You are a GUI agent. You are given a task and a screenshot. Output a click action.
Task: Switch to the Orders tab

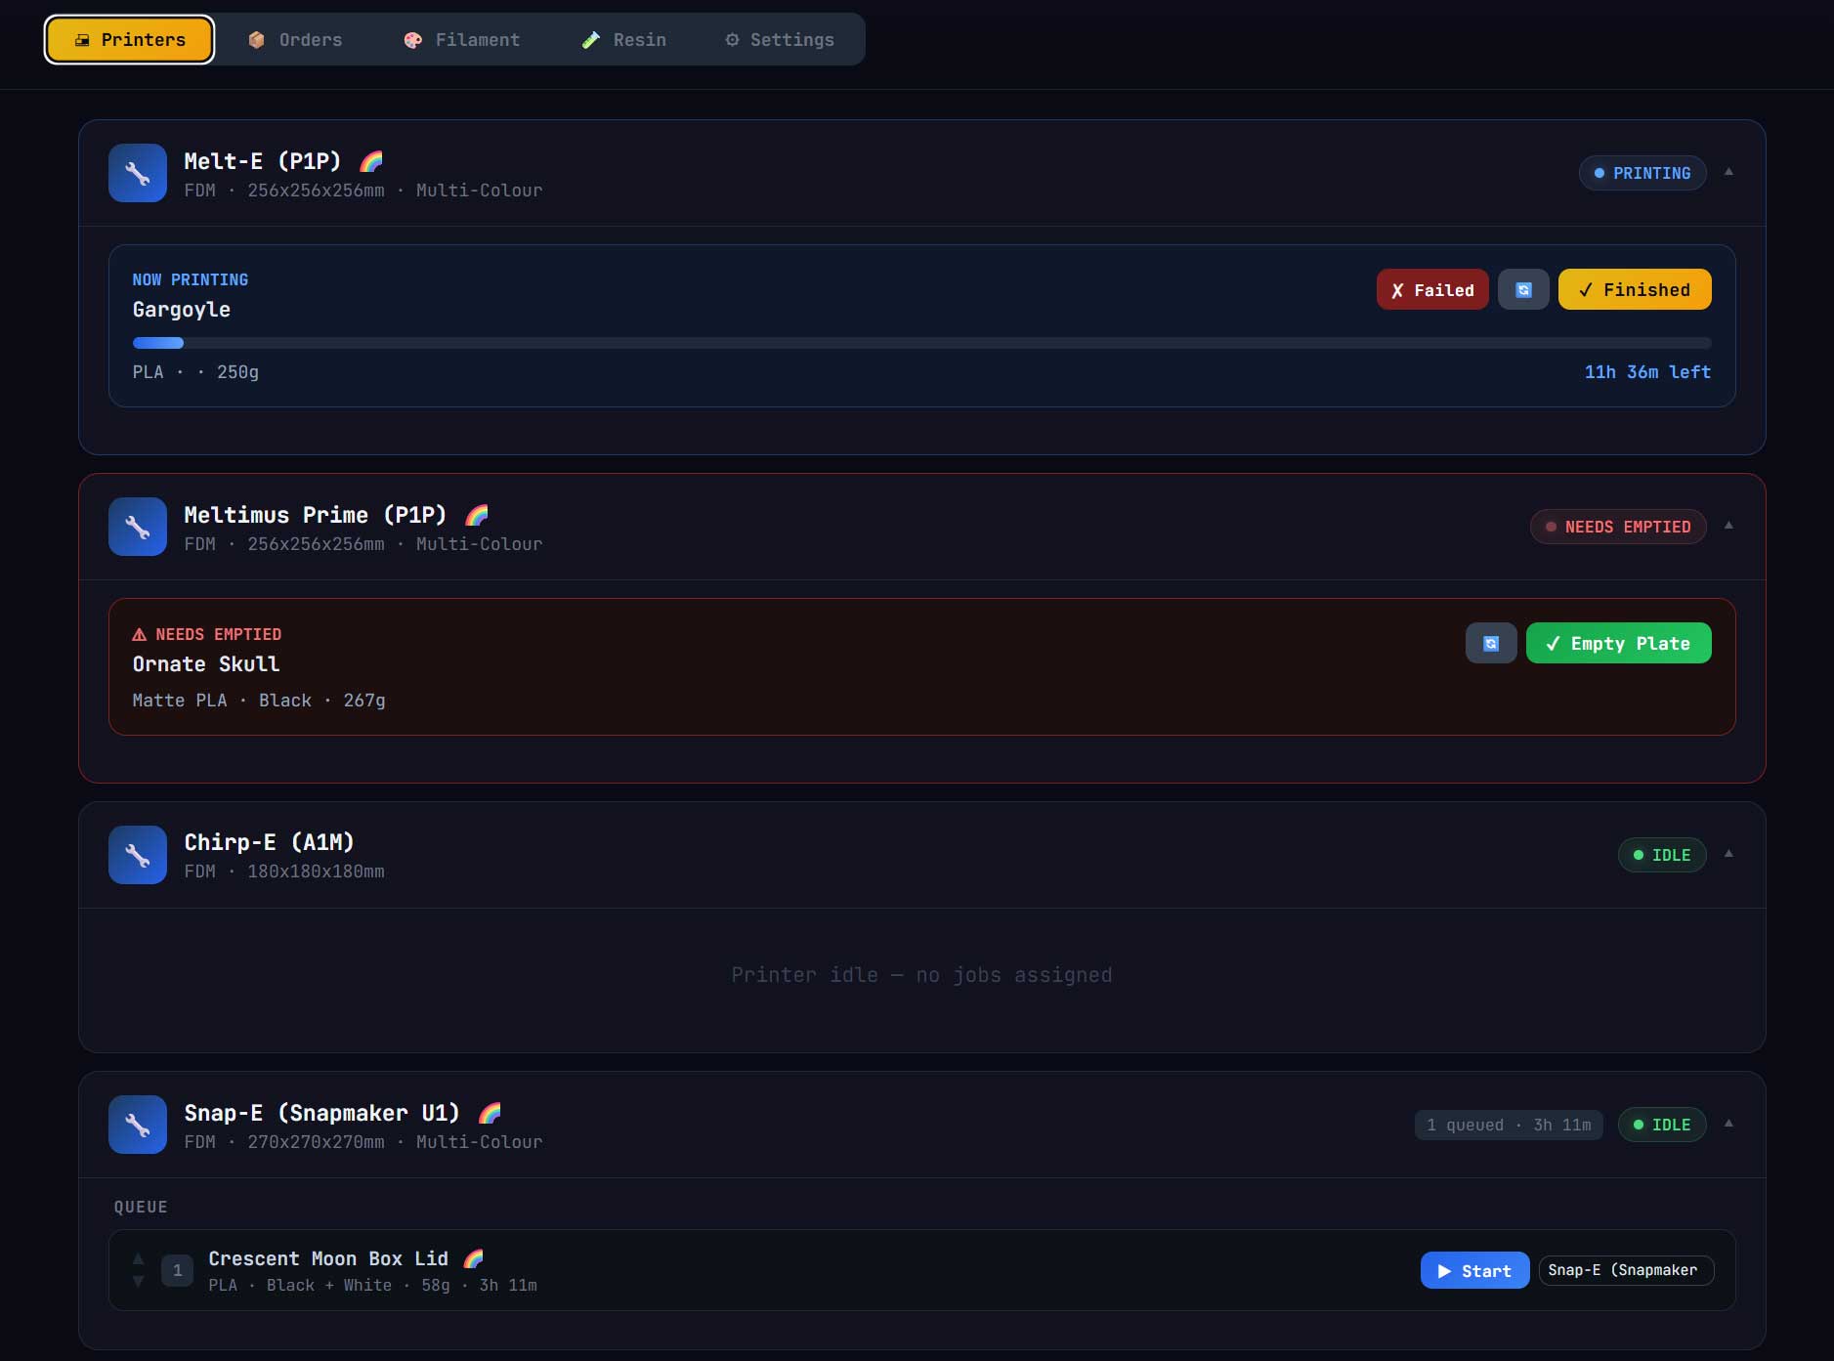click(295, 40)
